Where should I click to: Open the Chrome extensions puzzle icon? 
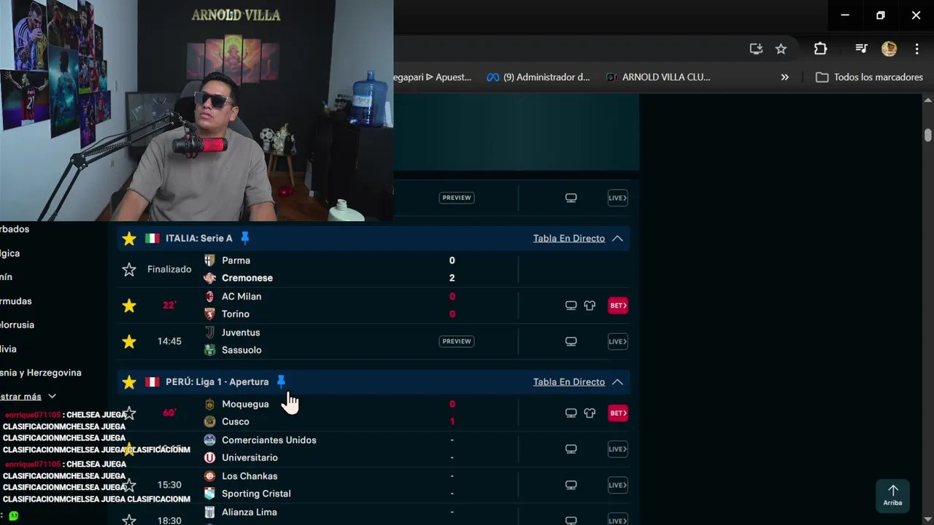coord(820,49)
